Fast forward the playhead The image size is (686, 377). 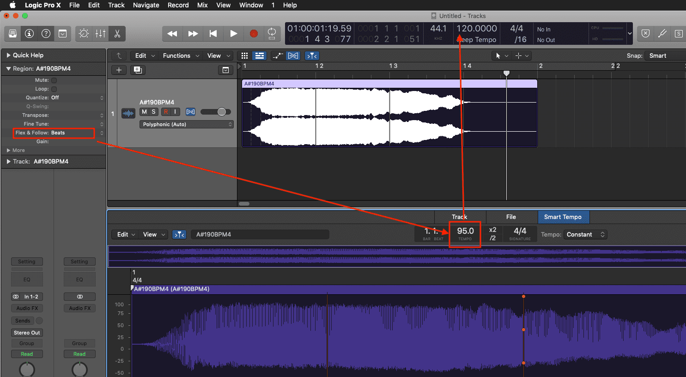pos(193,34)
